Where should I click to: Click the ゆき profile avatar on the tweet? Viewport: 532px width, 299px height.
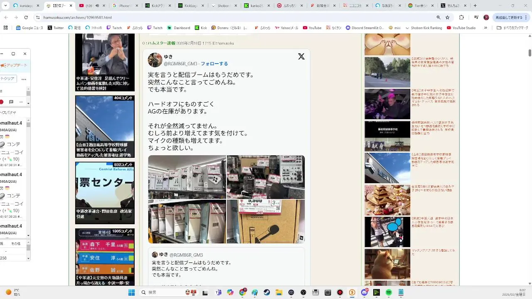155,60
